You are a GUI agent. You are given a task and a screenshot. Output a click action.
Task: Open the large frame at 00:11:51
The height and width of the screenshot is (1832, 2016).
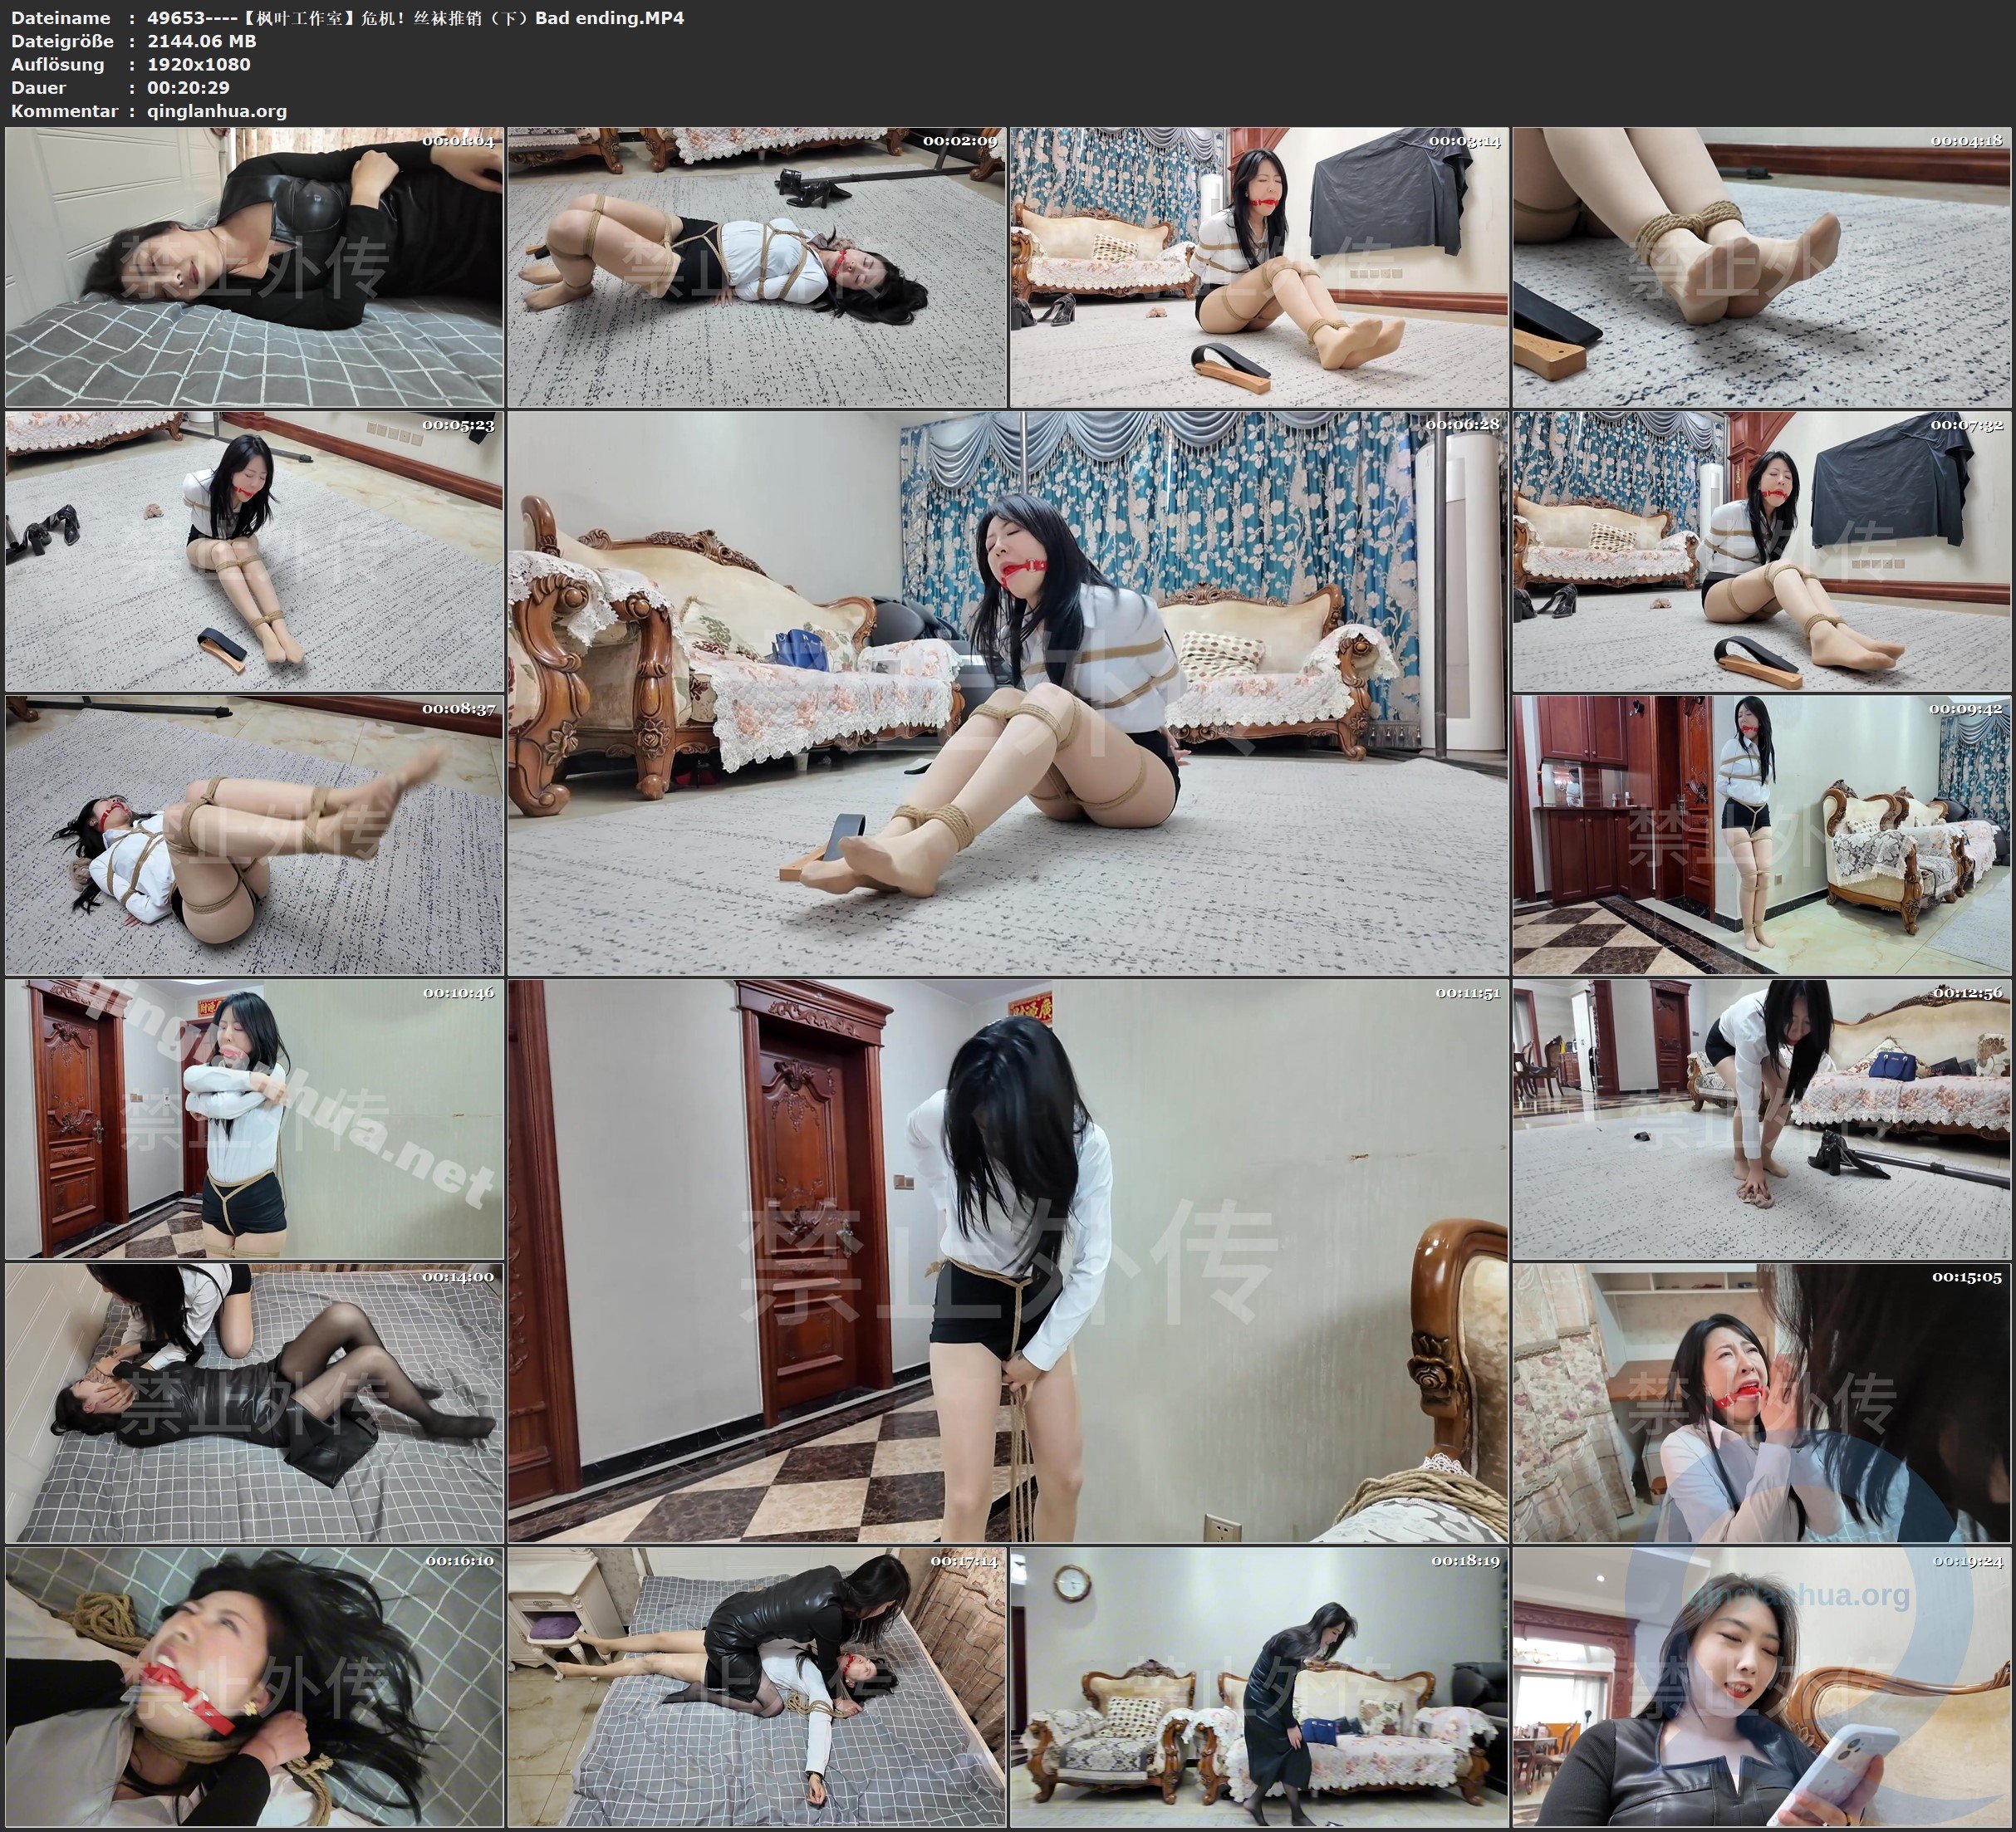pos(1007,1260)
